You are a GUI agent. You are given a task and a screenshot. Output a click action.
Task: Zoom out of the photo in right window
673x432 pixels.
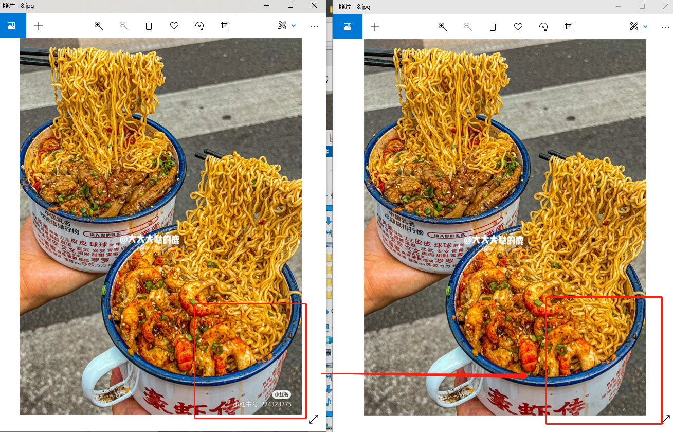click(467, 27)
